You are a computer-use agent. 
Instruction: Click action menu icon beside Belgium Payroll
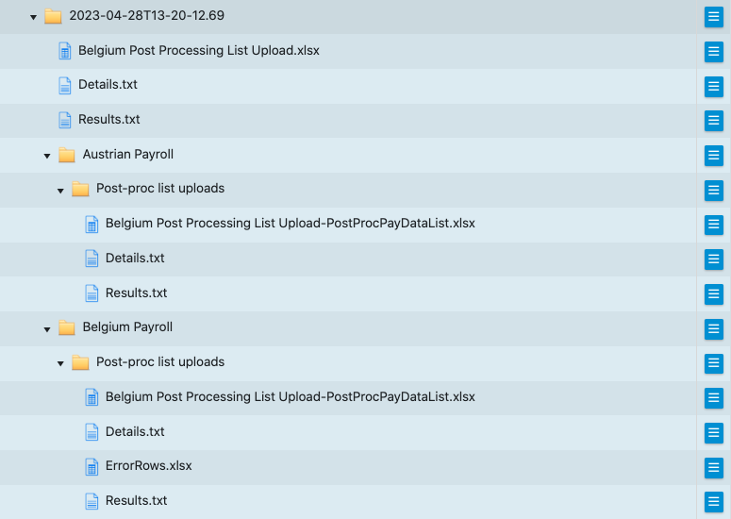point(713,328)
